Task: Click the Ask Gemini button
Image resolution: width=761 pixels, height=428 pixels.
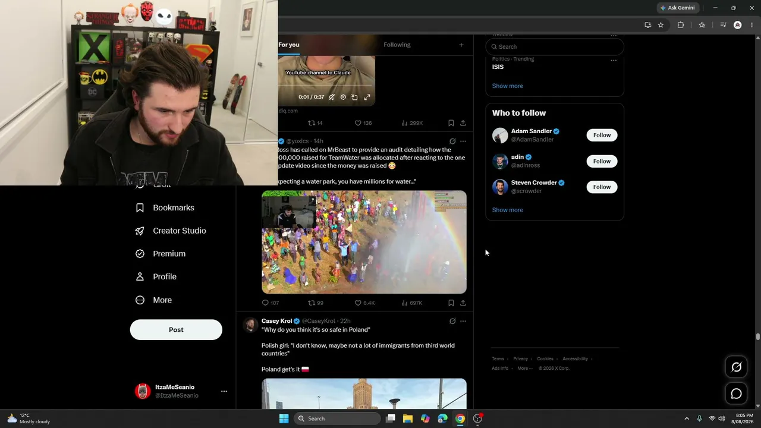Action: click(677, 8)
